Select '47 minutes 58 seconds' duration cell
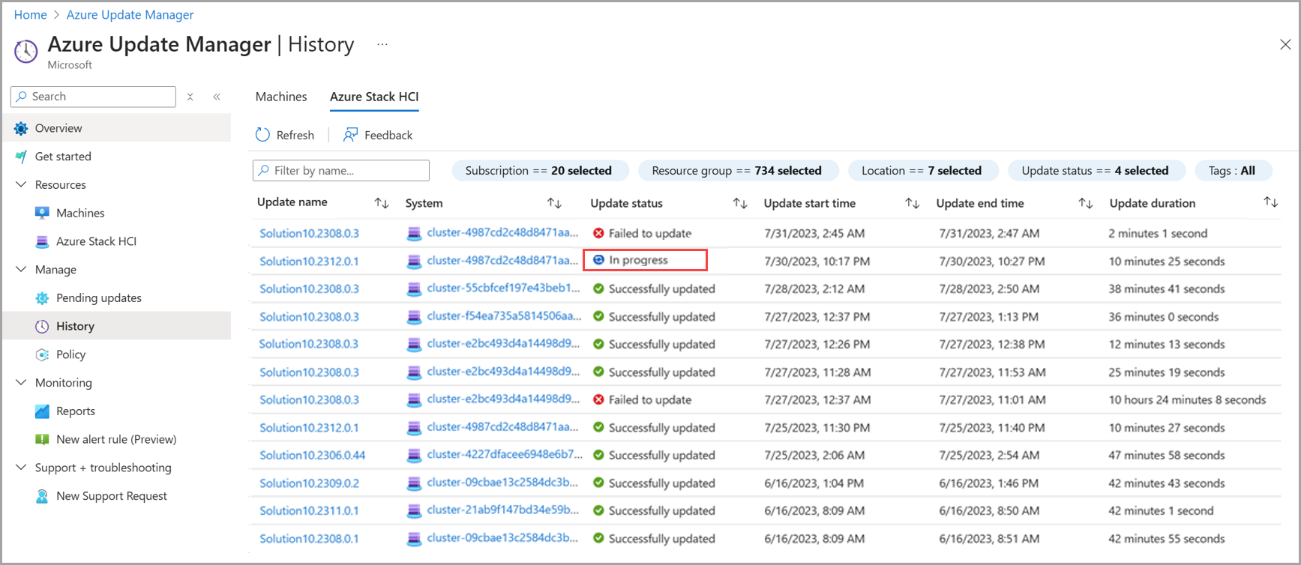Image resolution: width=1301 pixels, height=565 pixels. [1166, 456]
